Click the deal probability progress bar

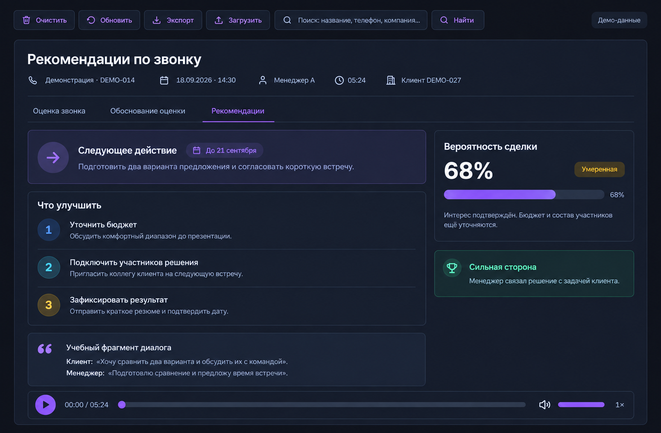[524, 195]
